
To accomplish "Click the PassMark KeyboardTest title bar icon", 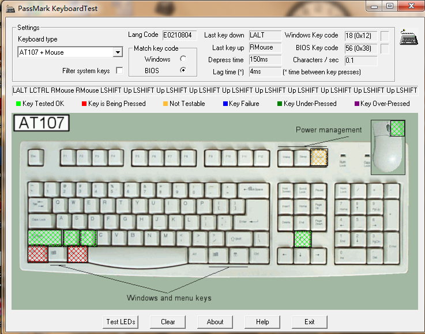I will pos(10,9).
